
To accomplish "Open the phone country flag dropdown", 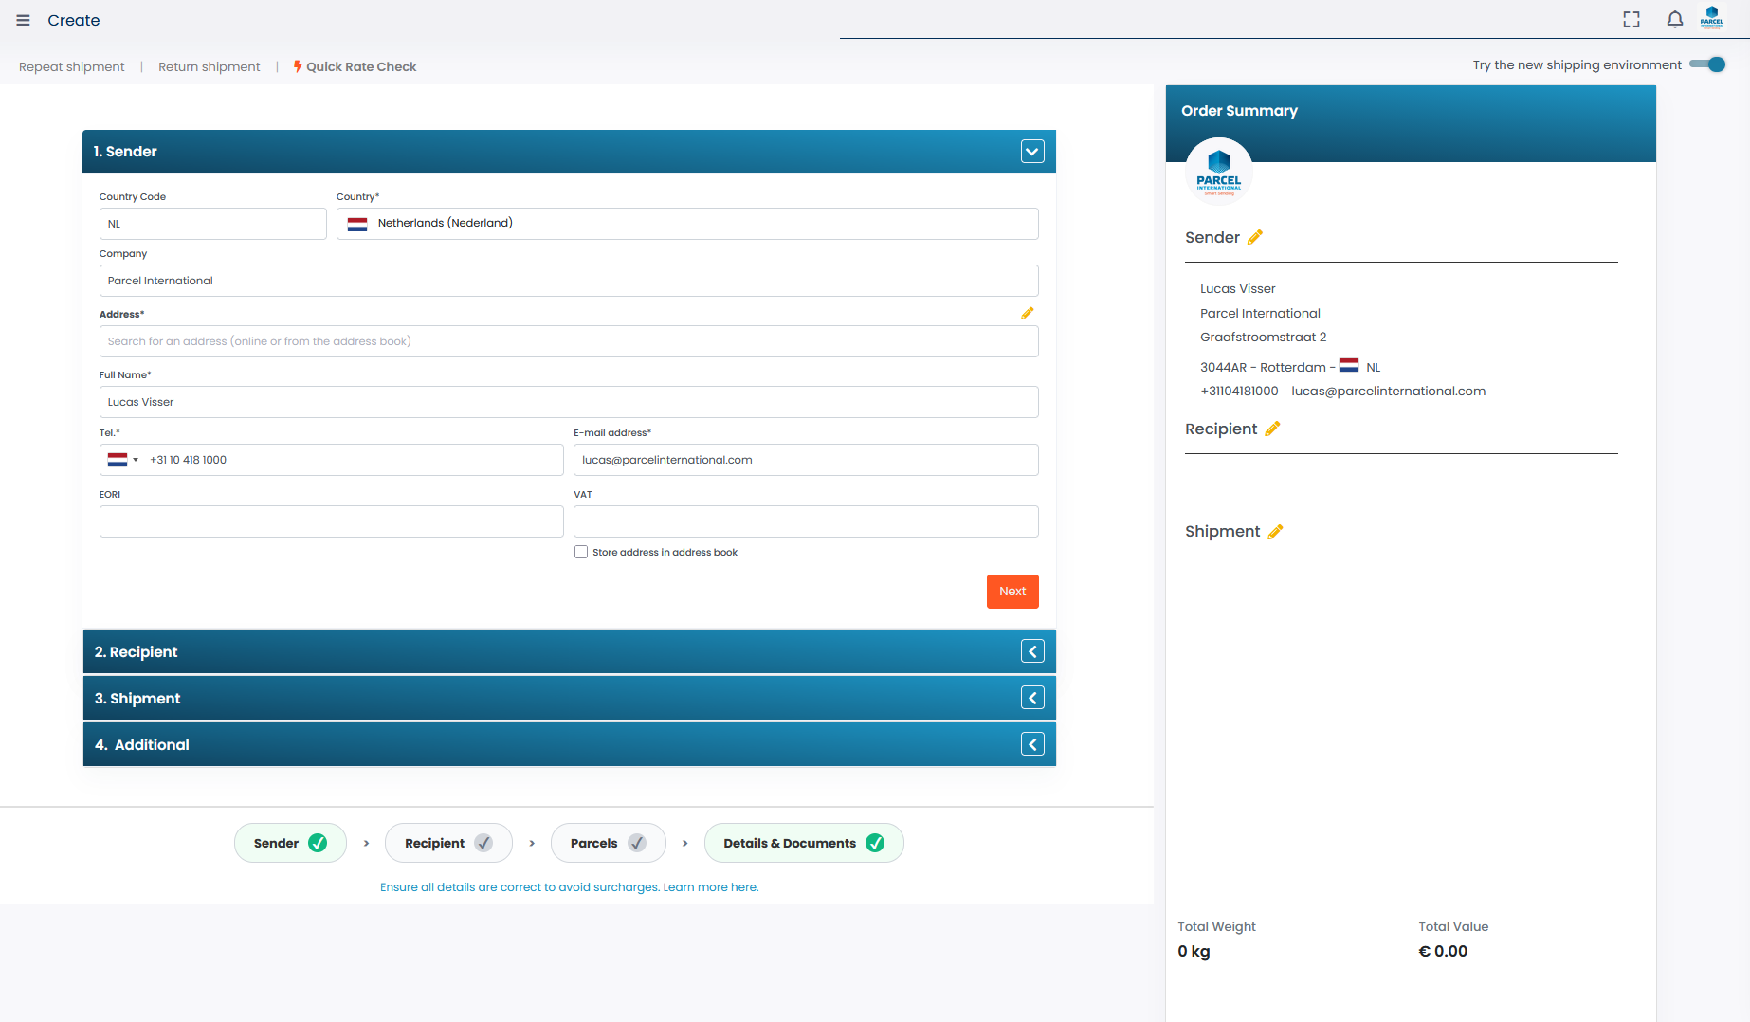I will (x=123, y=460).
